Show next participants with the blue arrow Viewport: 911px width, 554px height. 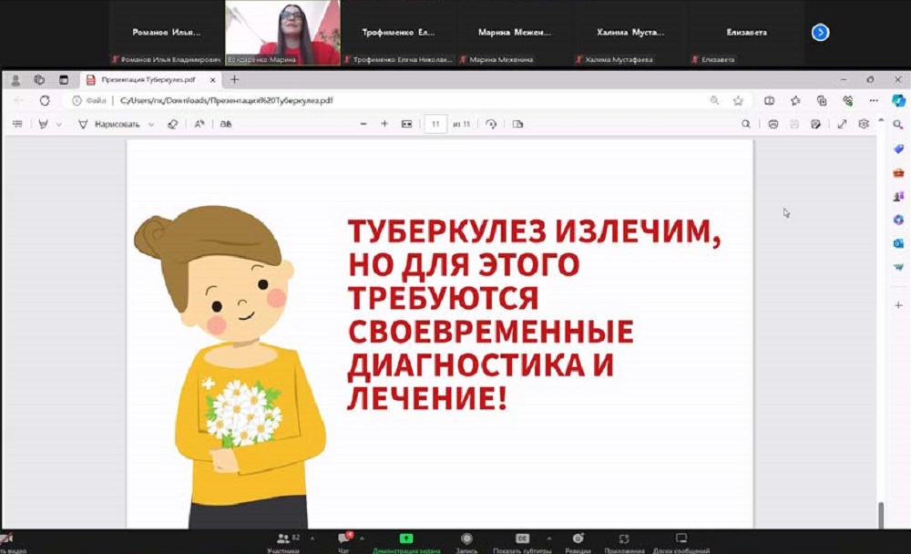[x=820, y=32]
